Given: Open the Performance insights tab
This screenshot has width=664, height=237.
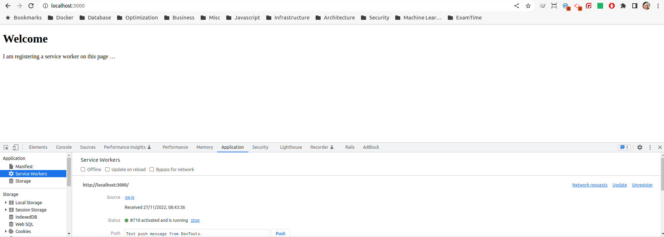Looking at the screenshot, I should [128, 147].
